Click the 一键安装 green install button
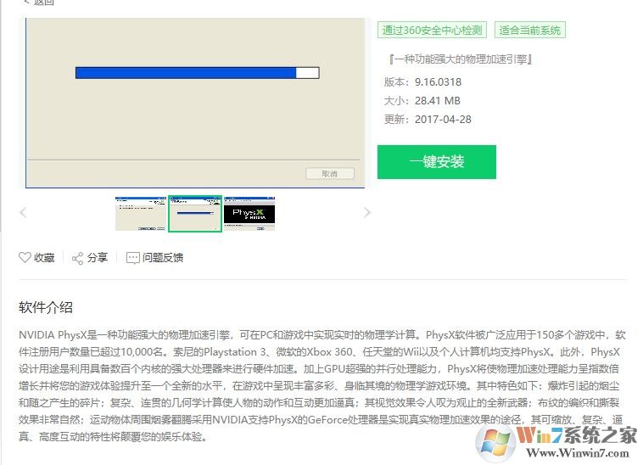Image resolution: width=643 pixels, height=465 pixels. (436, 161)
